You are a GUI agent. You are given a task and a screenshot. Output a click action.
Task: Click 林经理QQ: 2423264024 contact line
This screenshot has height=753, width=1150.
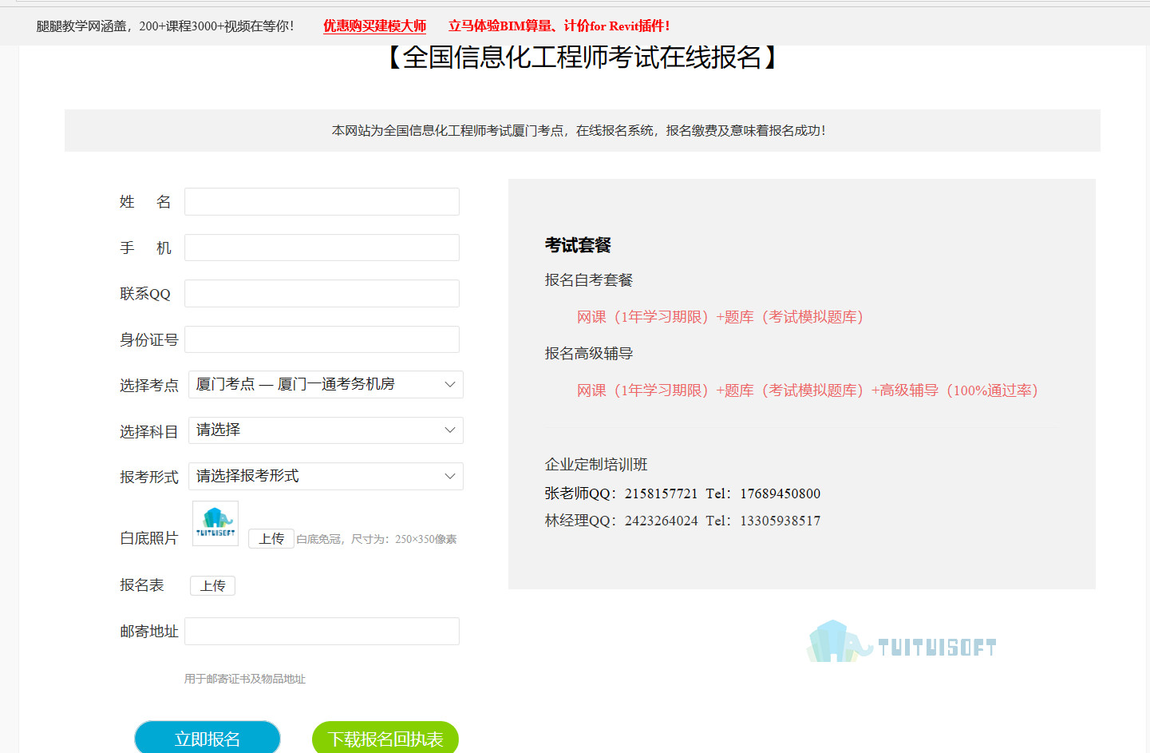coord(682,521)
